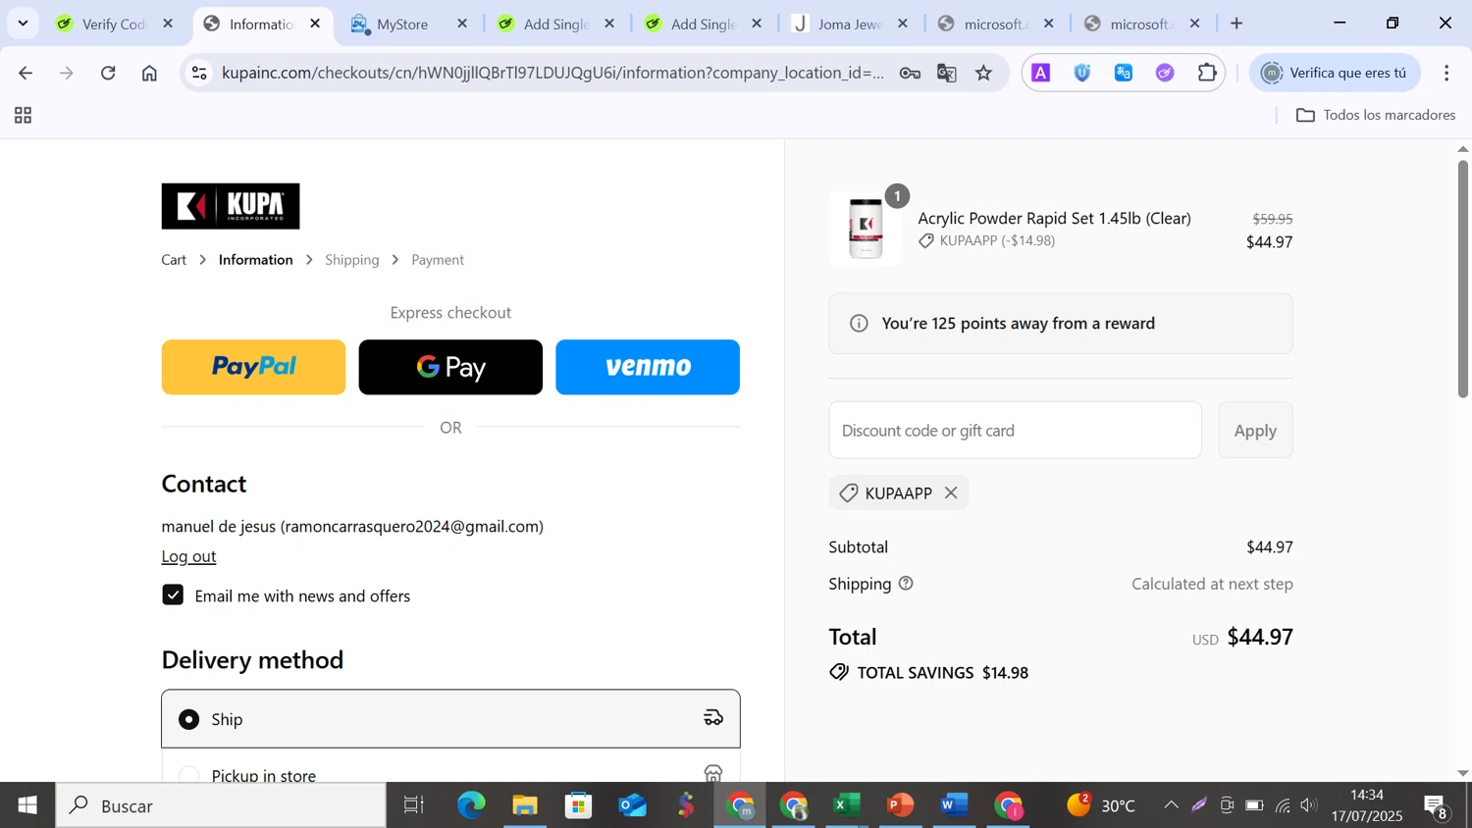Click the reward points info icon
Image resolution: width=1472 pixels, height=828 pixels.
pos(859,324)
